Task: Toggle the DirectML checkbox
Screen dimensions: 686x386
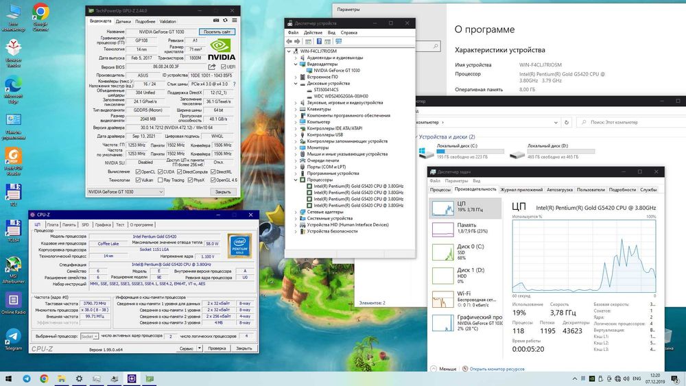Action: pyautogui.click(x=213, y=172)
